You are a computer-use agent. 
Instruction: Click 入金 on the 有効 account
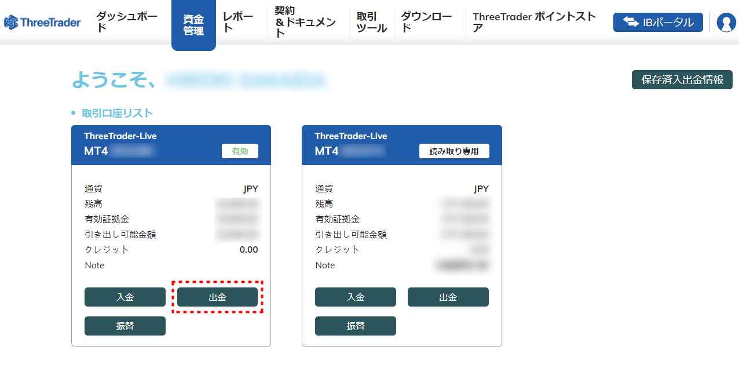click(125, 297)
